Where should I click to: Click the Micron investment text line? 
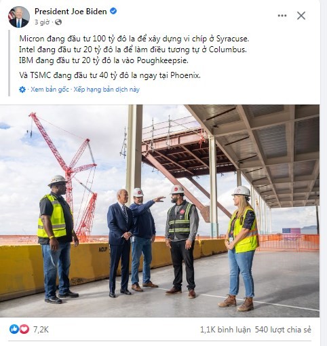pyautogui.click(x=134, y=39)
